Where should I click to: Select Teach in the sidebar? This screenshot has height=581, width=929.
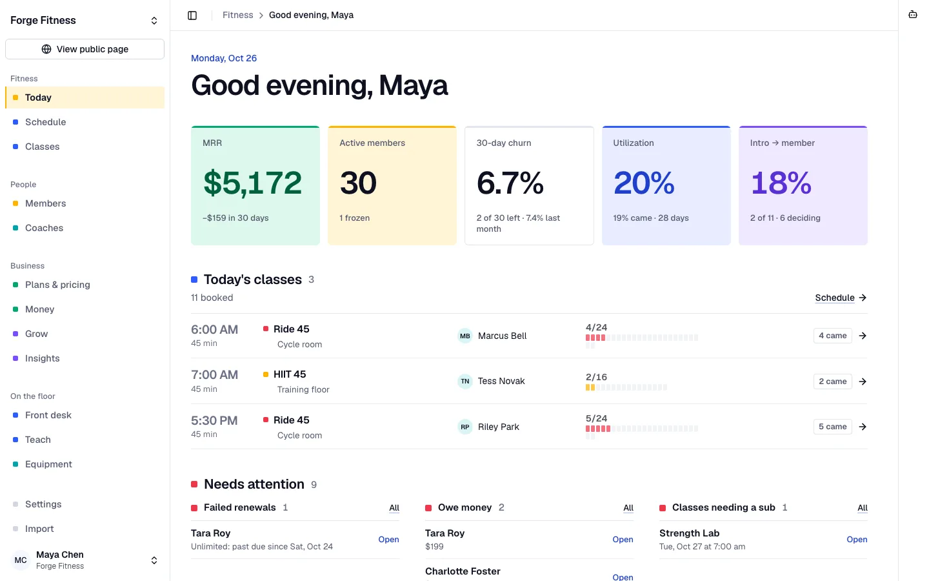(85, 440)
